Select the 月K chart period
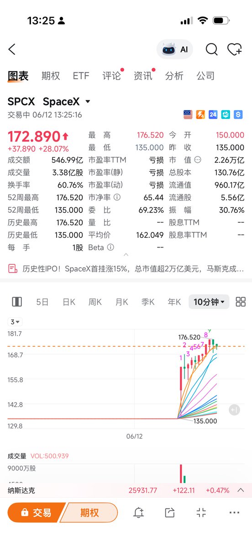Viewport: 252px width, 549px height. point(122,302)
